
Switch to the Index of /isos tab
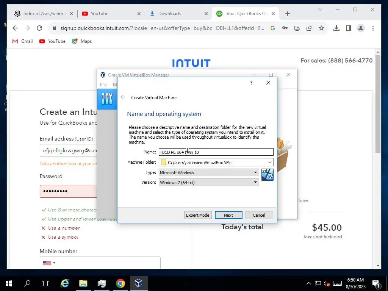tap(45, 14)
